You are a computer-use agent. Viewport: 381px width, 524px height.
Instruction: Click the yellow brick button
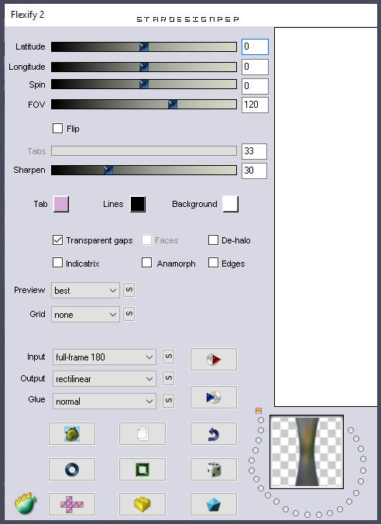pyautogui.click(x=142, y=505)
